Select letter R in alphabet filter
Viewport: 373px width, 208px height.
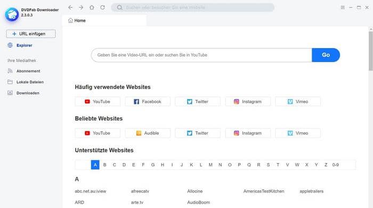(258, 165)
